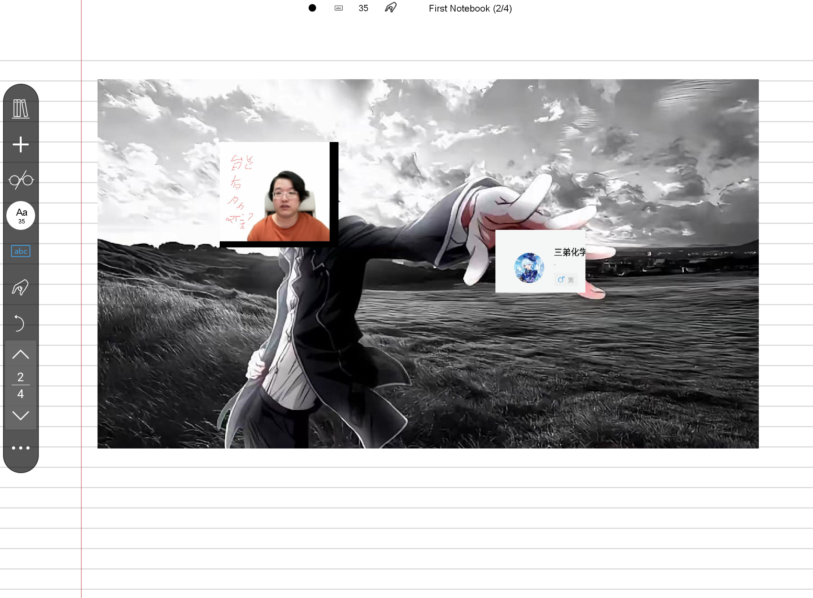Select the abc text box tool
The height and width of the screenshot is (598, 813).
[21, 251]
